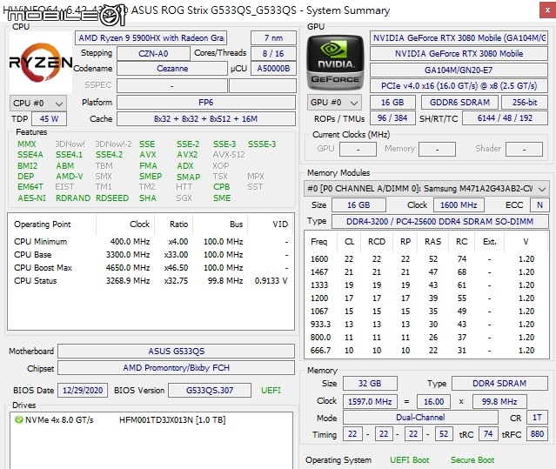This screenshot has height=469, width=556.
Task: Click the 96 / 384 ROPs/TMUs field
Action: (x=392, y=118)
